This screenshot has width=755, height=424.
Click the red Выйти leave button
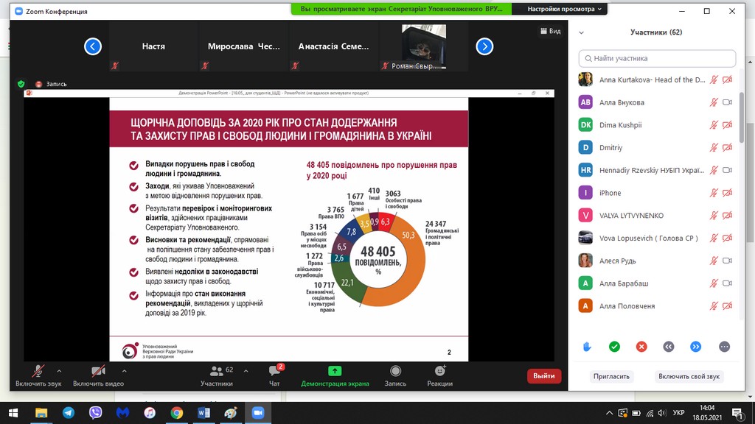[x=544, y=376]
